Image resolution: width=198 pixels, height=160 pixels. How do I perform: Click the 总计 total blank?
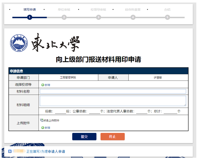point(170,111)
